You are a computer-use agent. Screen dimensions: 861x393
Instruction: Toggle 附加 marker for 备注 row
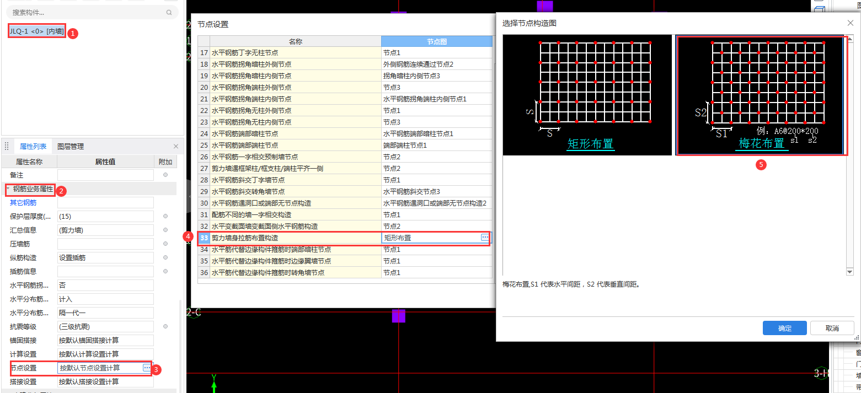[165, 175]
